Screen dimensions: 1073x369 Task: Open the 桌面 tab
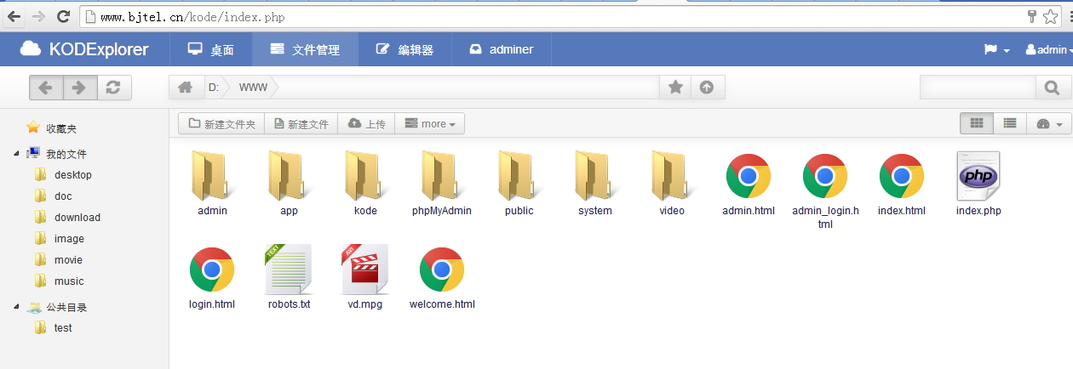click(x=211, y=49)
